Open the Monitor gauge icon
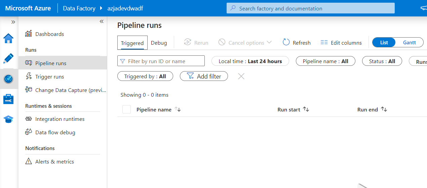 8,79
